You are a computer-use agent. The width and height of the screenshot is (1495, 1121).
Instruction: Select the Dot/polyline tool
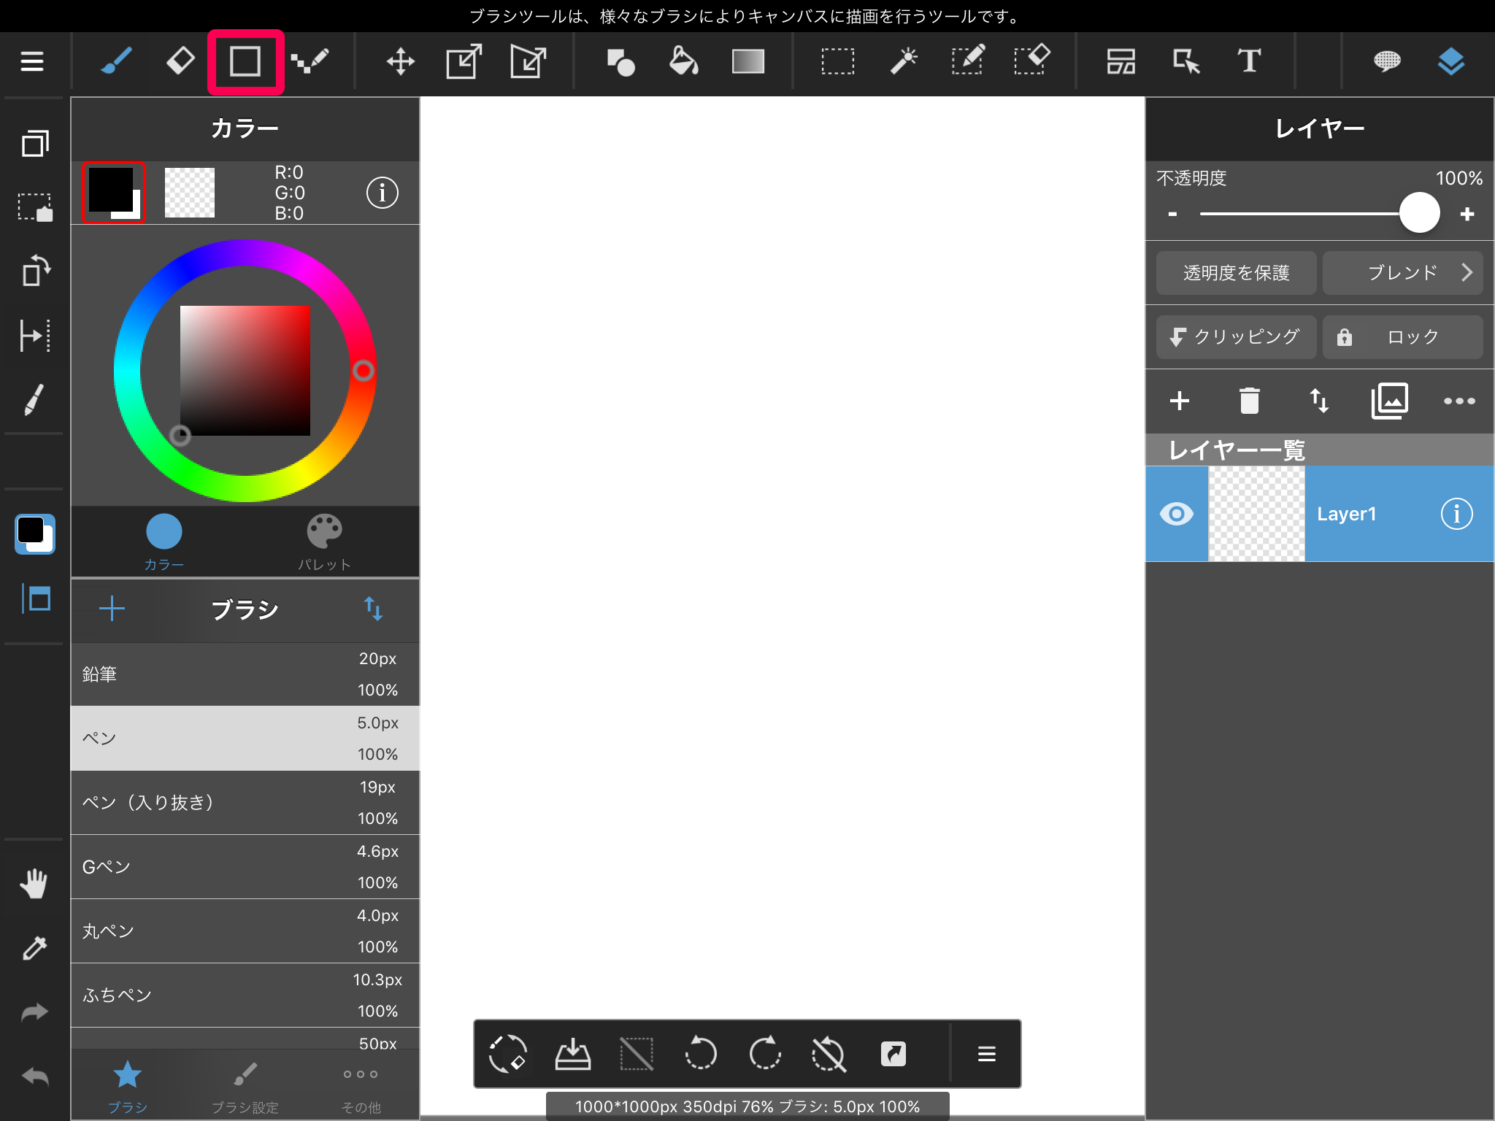310,61
